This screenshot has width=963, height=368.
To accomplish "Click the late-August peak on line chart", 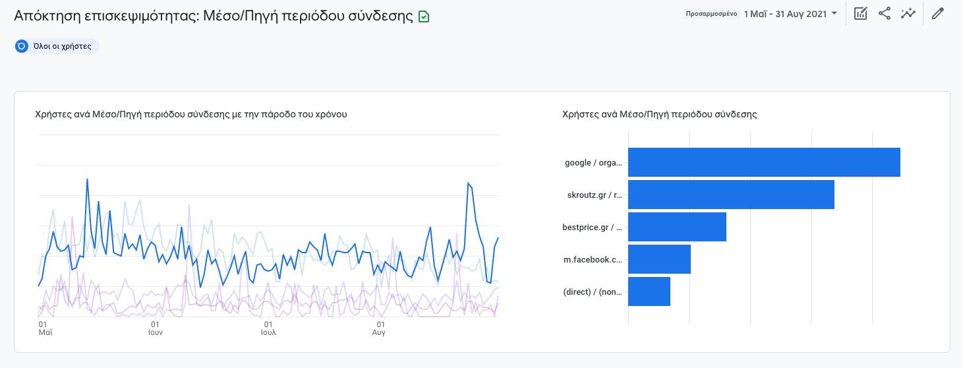I will click(x=468, y=183).
